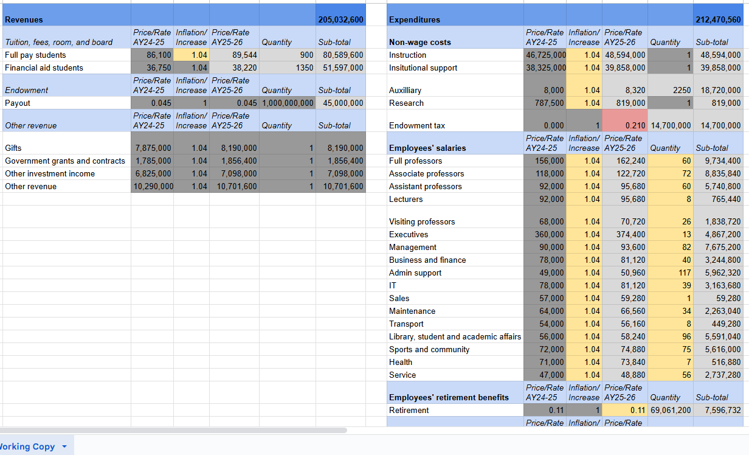Click the 117 admin support quantity cell
Viewport: 749px width, 455px height.
click(x=671, y=273)
